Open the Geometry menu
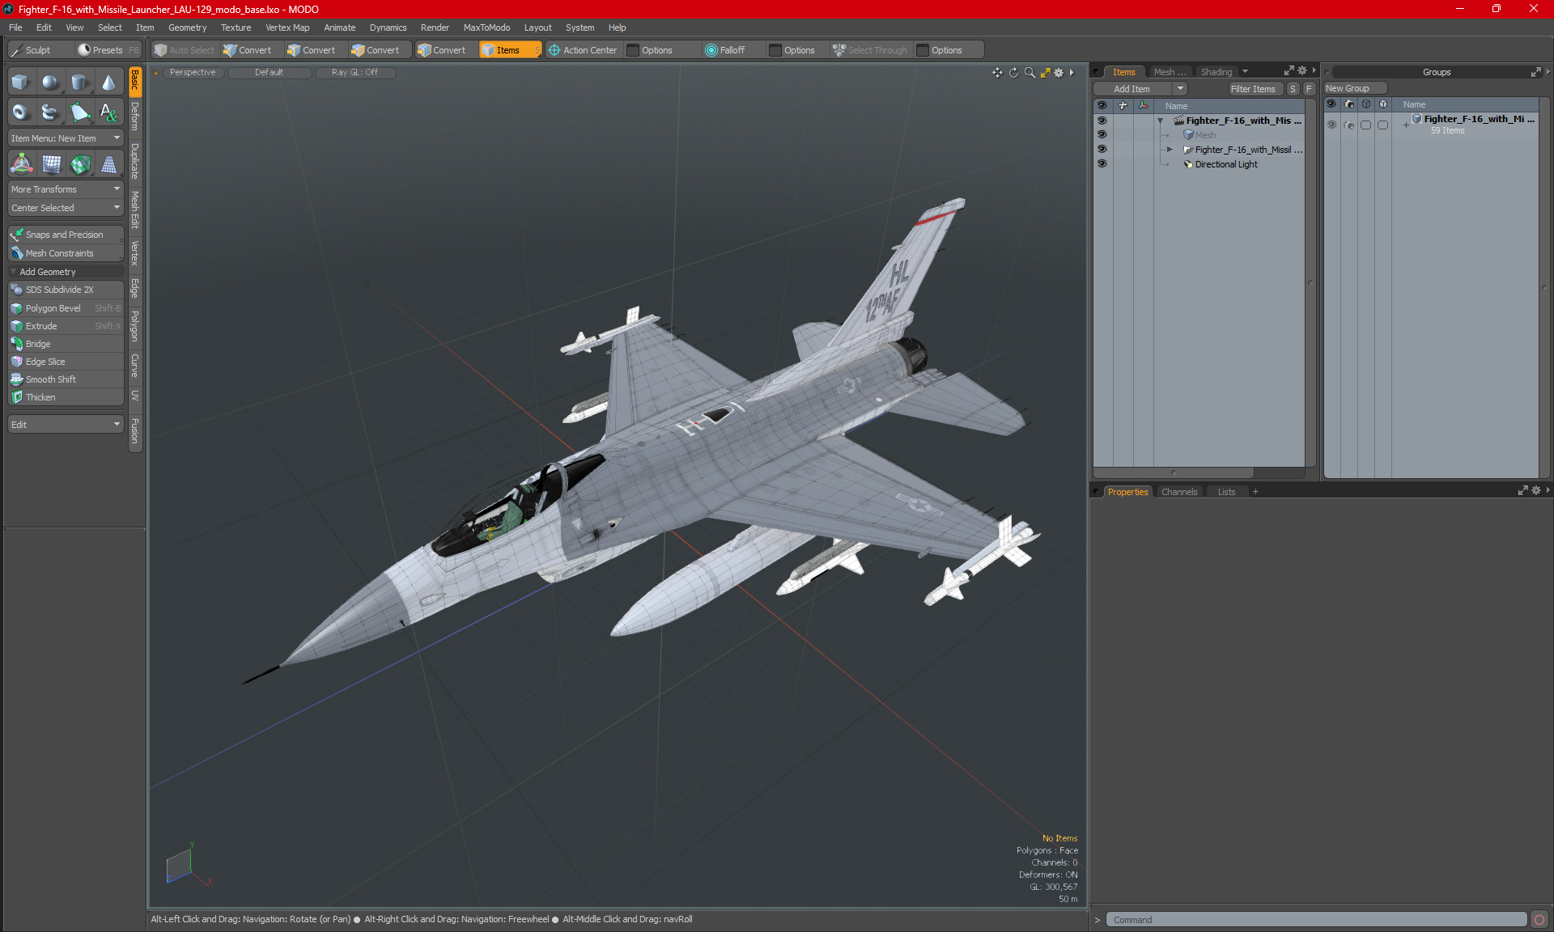The height and width of the screenshot is (932, 1554). tap(187, 28)
